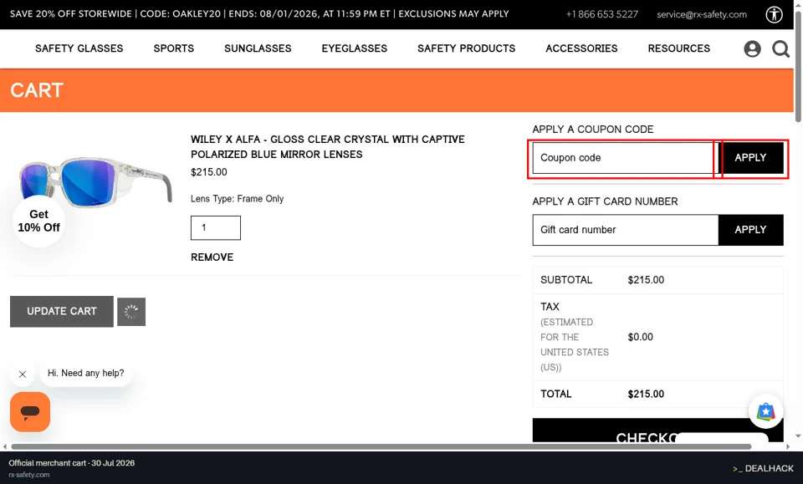Viewport: 803px width, 484px height.
Task: Open the Sports menu
Action: [x=174, y=48]
